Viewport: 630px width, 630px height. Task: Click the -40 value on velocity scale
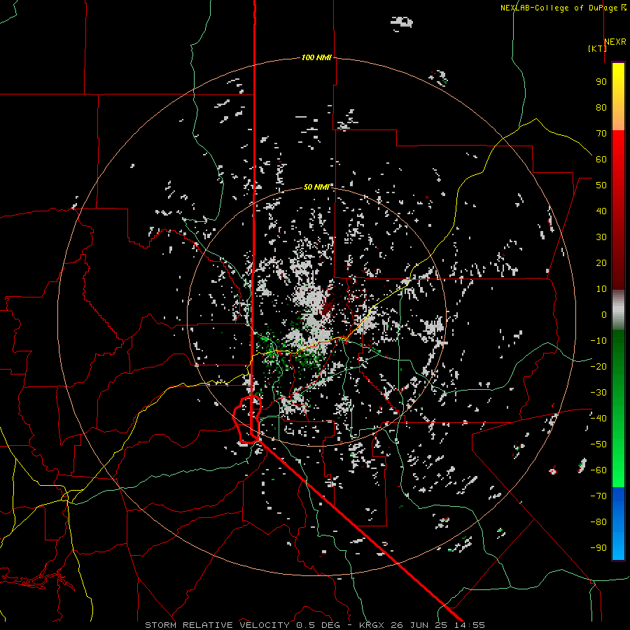(598, 419)
